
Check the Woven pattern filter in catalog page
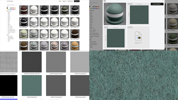pyautogui.click(x=8, y=40)
